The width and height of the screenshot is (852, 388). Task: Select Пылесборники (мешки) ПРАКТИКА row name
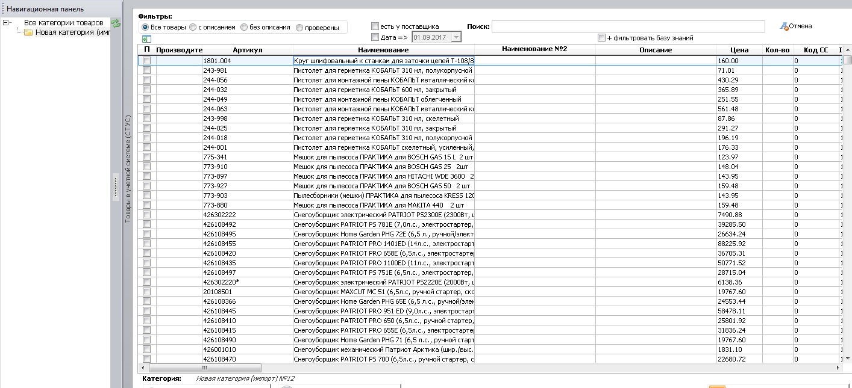point(384,196)
